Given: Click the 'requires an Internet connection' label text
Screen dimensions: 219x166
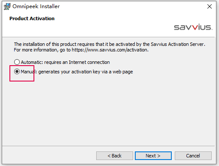Looking at the screenshot, I should pyautogui.click(x=77, y=62).
